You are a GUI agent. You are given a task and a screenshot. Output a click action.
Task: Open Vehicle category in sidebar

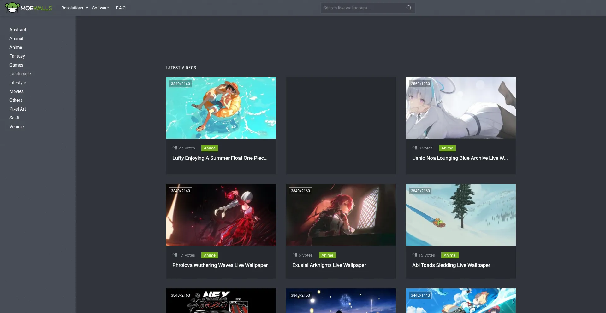(x=17, y=127)
